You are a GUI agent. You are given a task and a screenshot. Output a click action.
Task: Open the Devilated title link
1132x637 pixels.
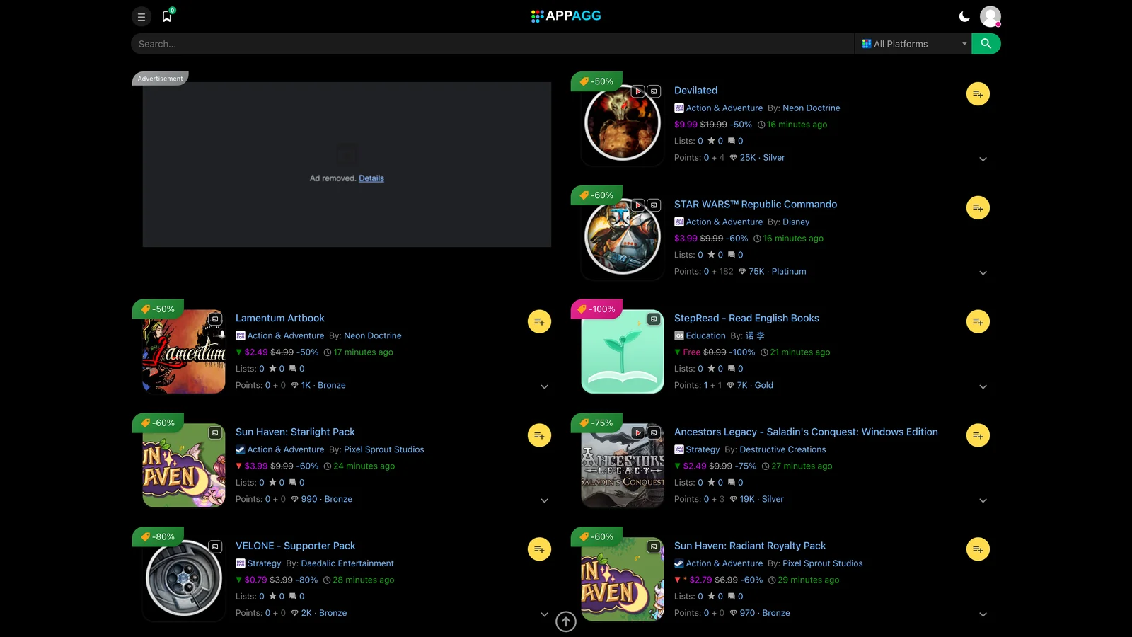pos(696,91)
